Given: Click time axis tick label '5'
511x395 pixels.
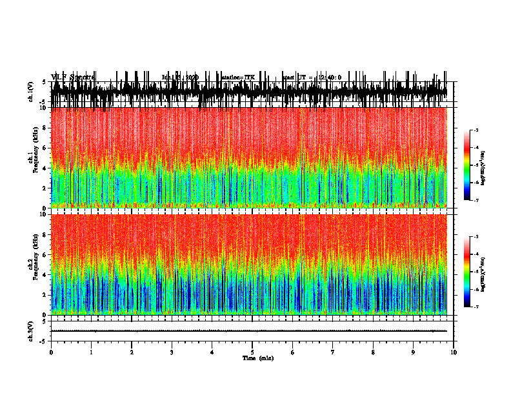Looking at the screenshot, I should pyautogui.click(x=252, y=352).
